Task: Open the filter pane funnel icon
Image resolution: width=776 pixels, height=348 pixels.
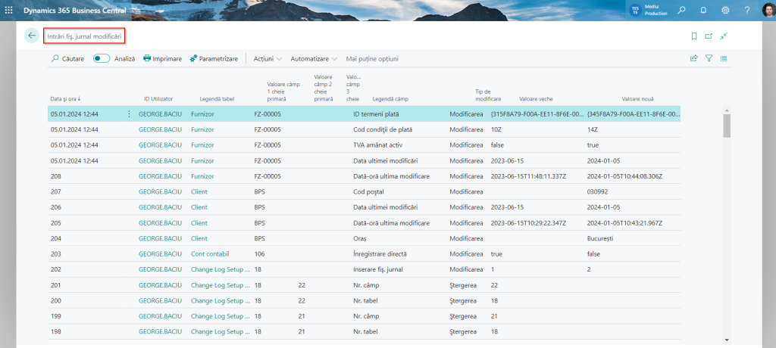Action: click(x=709, y=58)
